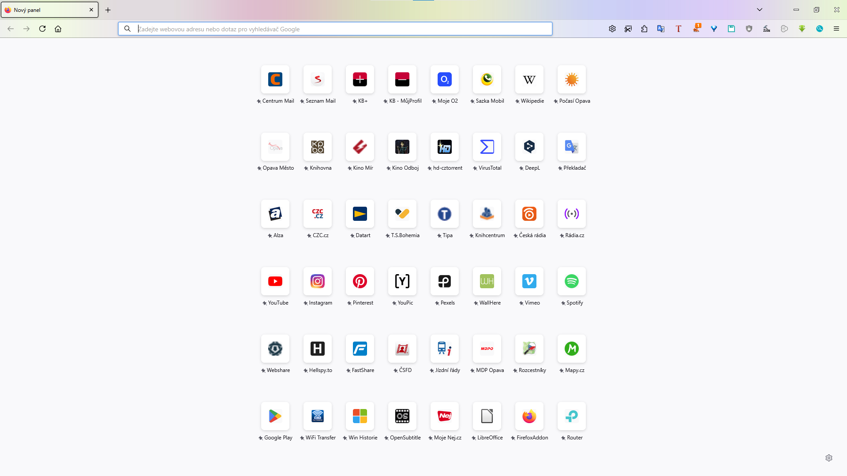847x476 pixels.
Task: Open the FastShare shortcut
Action: pyautogui.click(x=360, y=349)
